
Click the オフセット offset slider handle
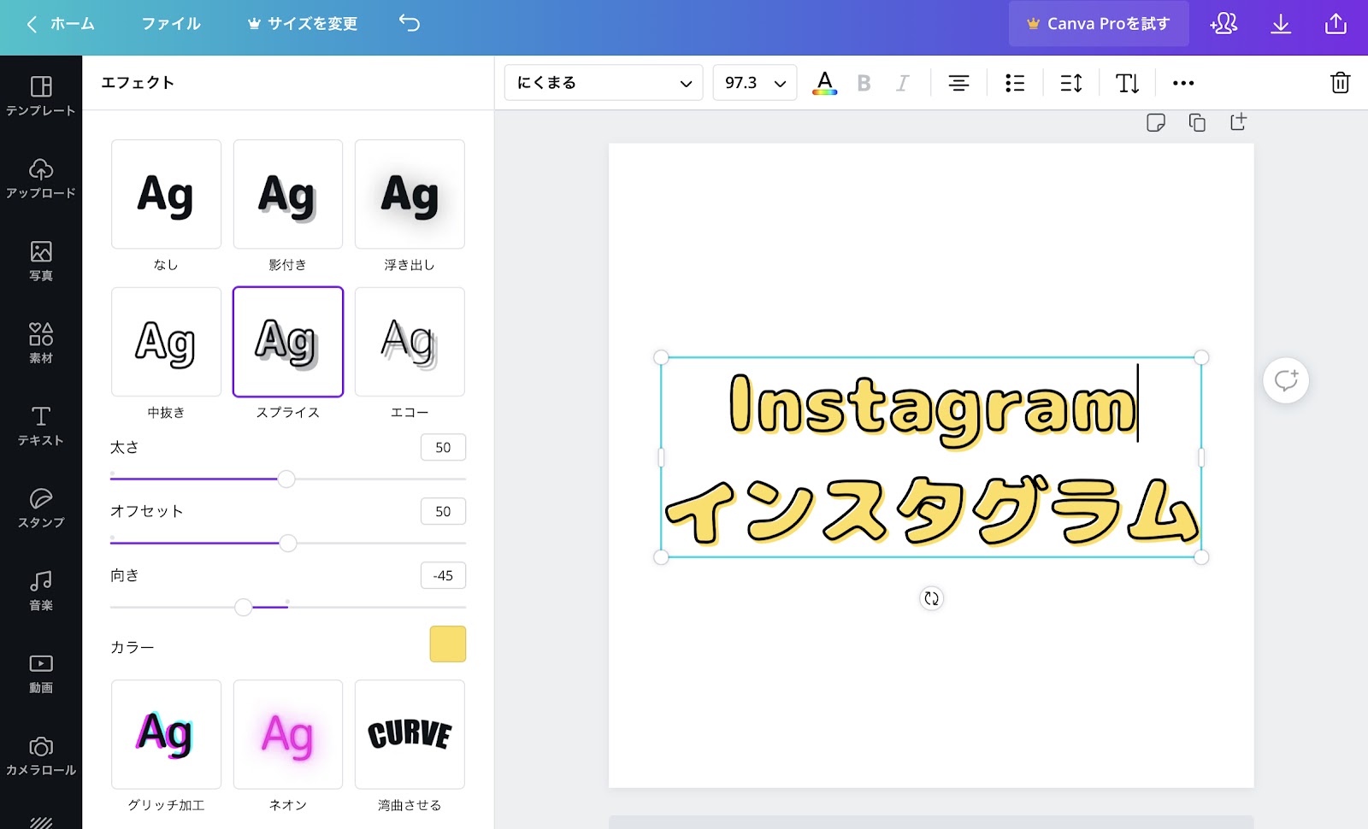[x=288, y=543]
